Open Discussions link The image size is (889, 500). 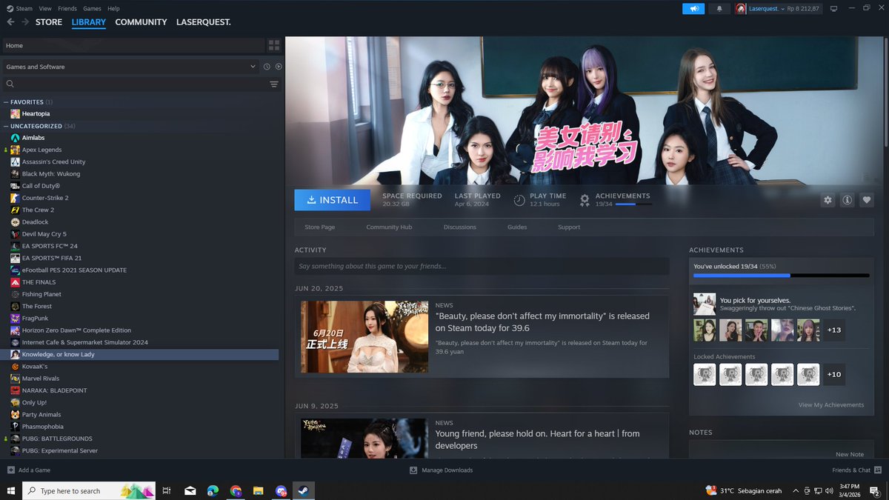[460, 227]
